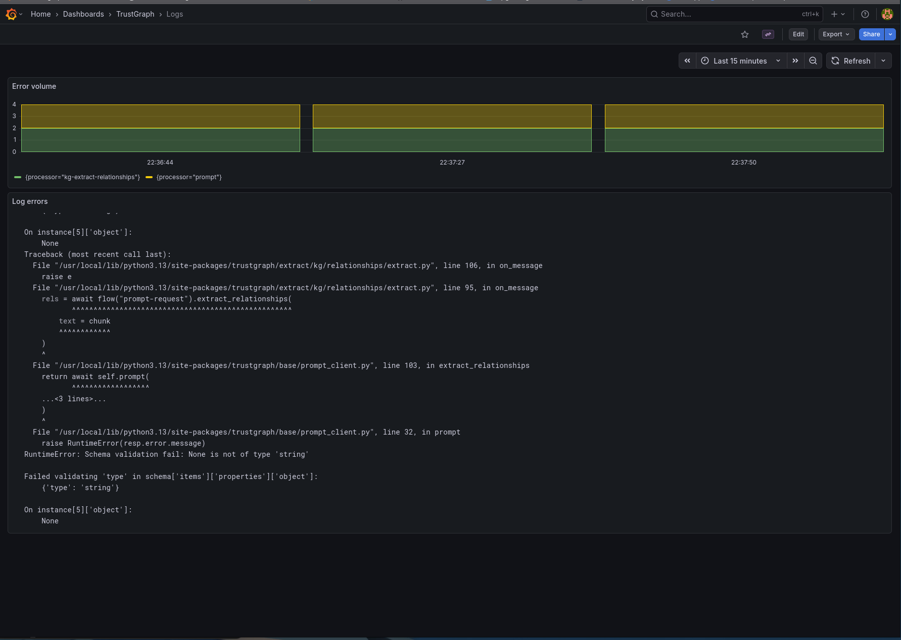Navigate to Dashboards via breadcrumb
Viewport: 901px width, 640px height.
pyautogui.click(x=83, y=14)
